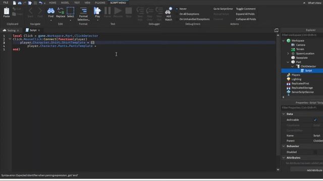Screen dimensions: 323x181
Task: Click the ReplicatedFirst icon
Action: 288,83
